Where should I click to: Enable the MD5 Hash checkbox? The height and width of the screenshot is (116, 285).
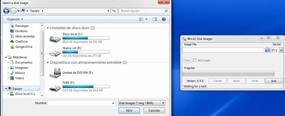(x=195, y=60)
